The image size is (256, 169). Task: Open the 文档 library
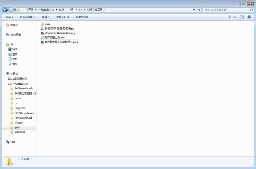pos(13,59)
